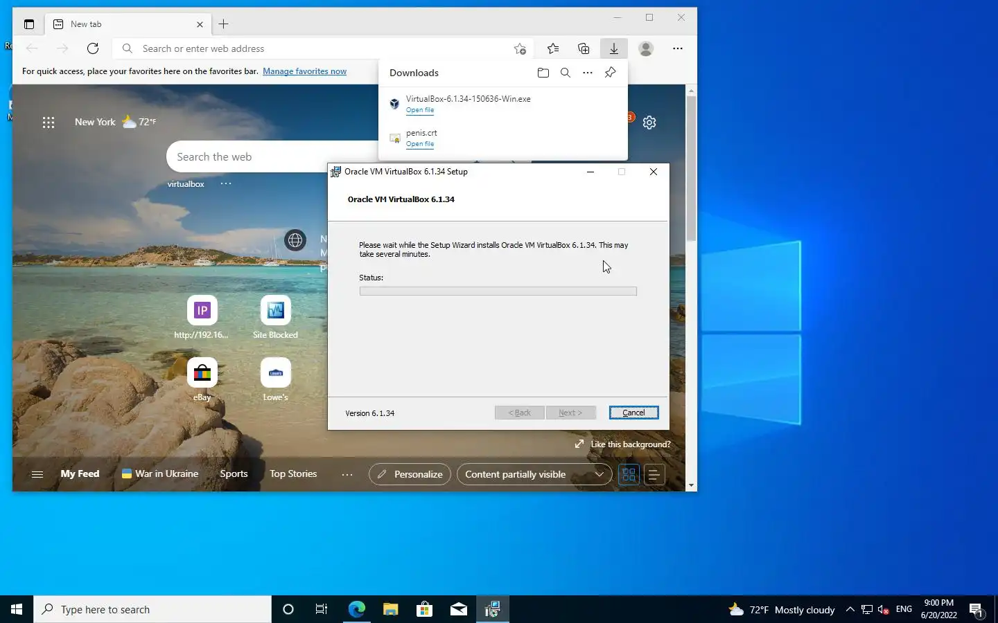Open Mail app from the taskbar

(x=459, y=609)
